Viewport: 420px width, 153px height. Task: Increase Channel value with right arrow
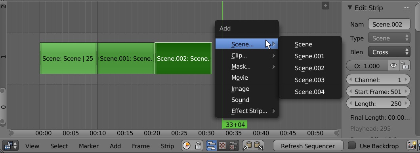(406, 80)
